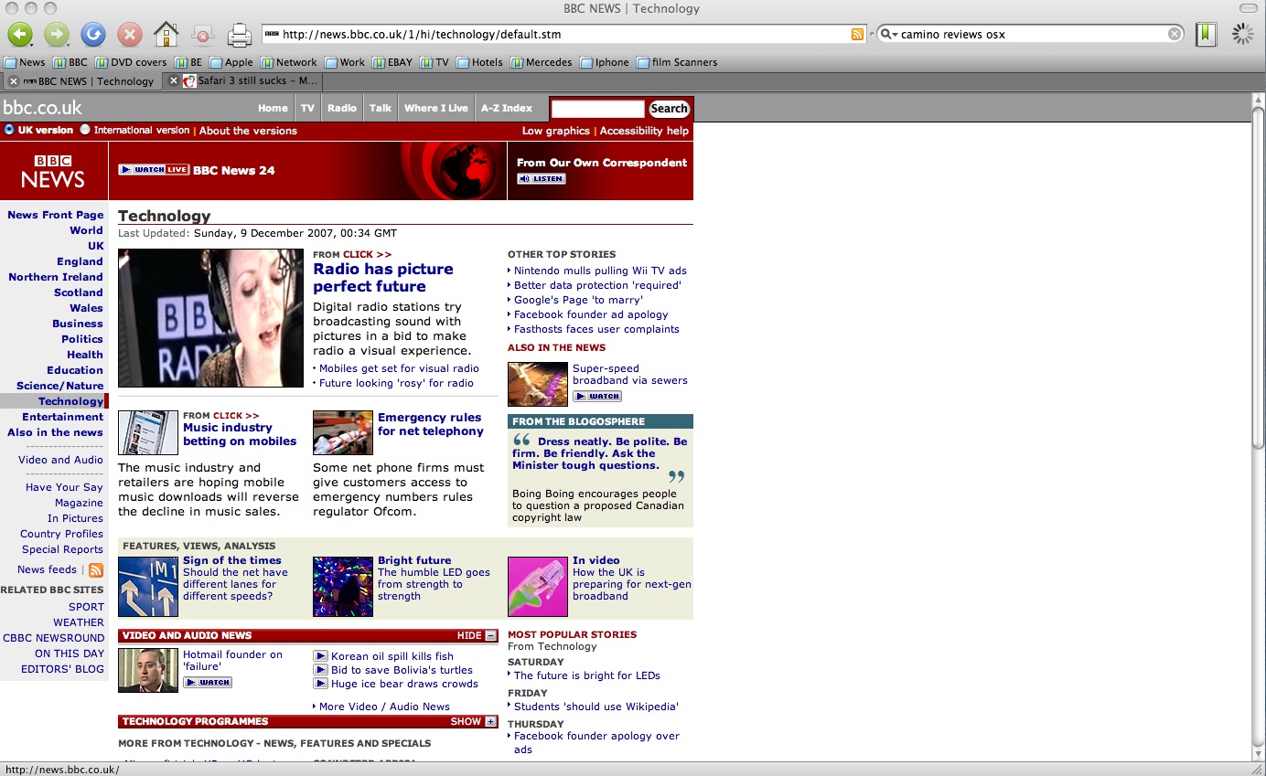Screen dimensions: 1266x776
Task: Close the BBC NEWS | Technology tab
Action: click(14, 81)
